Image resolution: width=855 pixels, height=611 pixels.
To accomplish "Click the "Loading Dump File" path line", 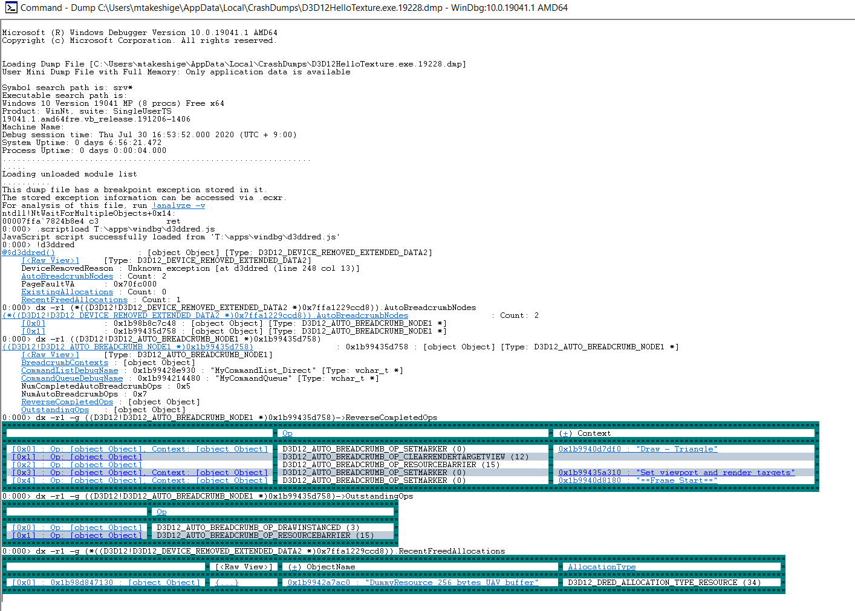I will pyautogui.click(x=234, y=64).
